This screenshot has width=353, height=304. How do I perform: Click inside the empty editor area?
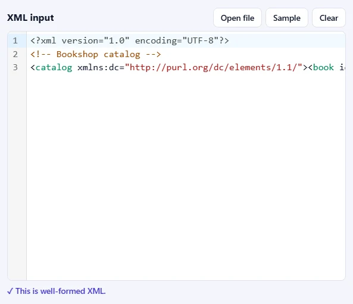point(186,175)
